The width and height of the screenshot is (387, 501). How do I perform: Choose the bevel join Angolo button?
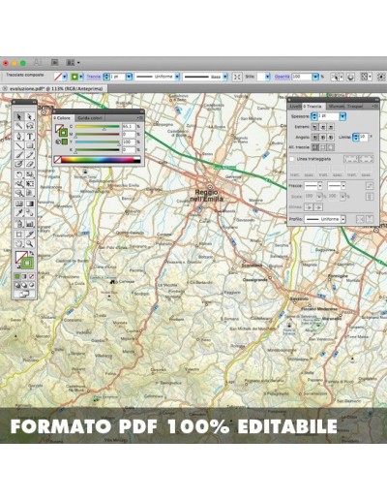click(x=330, y=138)
